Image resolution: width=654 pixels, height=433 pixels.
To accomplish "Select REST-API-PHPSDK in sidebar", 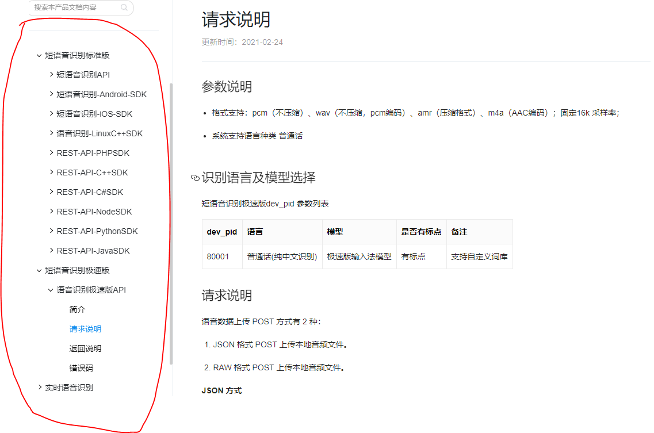I will pos(93,153).
